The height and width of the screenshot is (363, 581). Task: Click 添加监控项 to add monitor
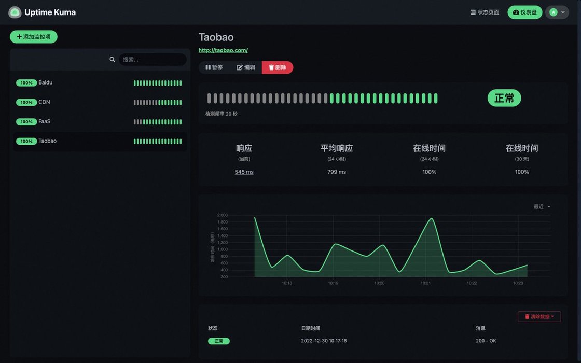tap(34, 37)
